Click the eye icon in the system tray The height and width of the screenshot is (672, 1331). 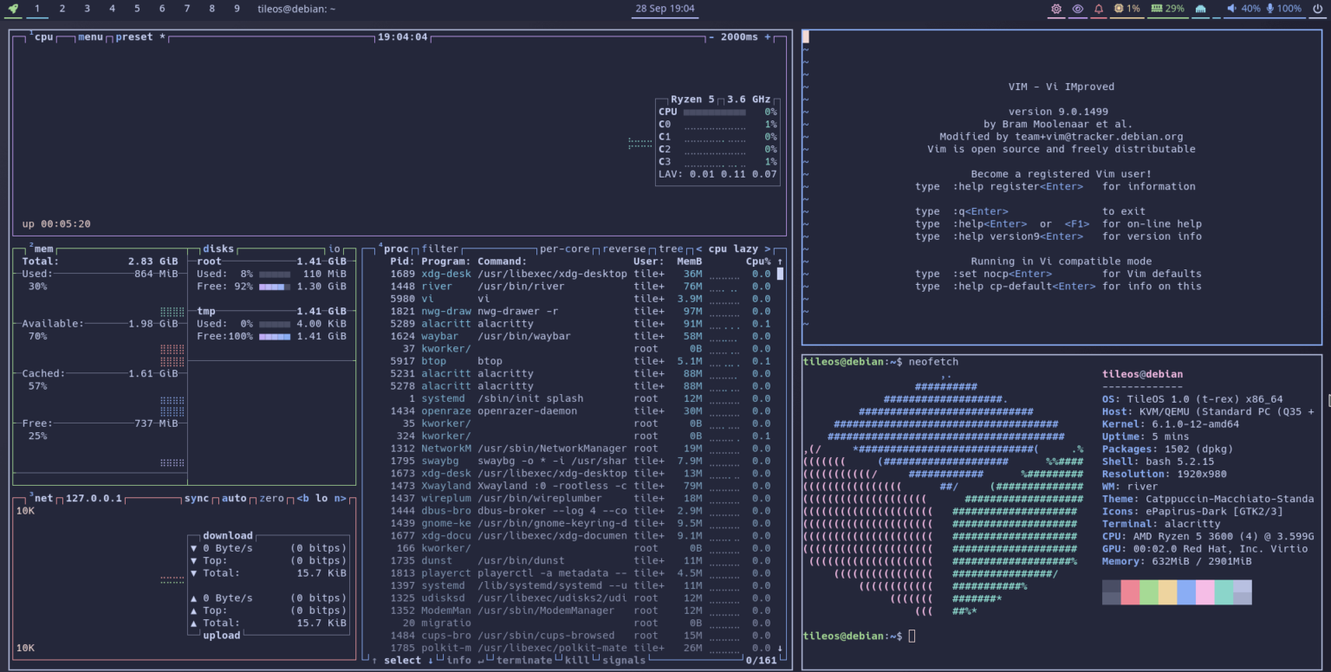pyautogui.click(x=1077, y=9)
